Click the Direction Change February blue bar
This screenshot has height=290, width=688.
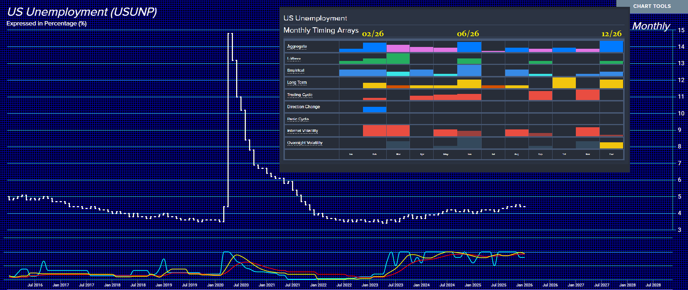point(374,110)
